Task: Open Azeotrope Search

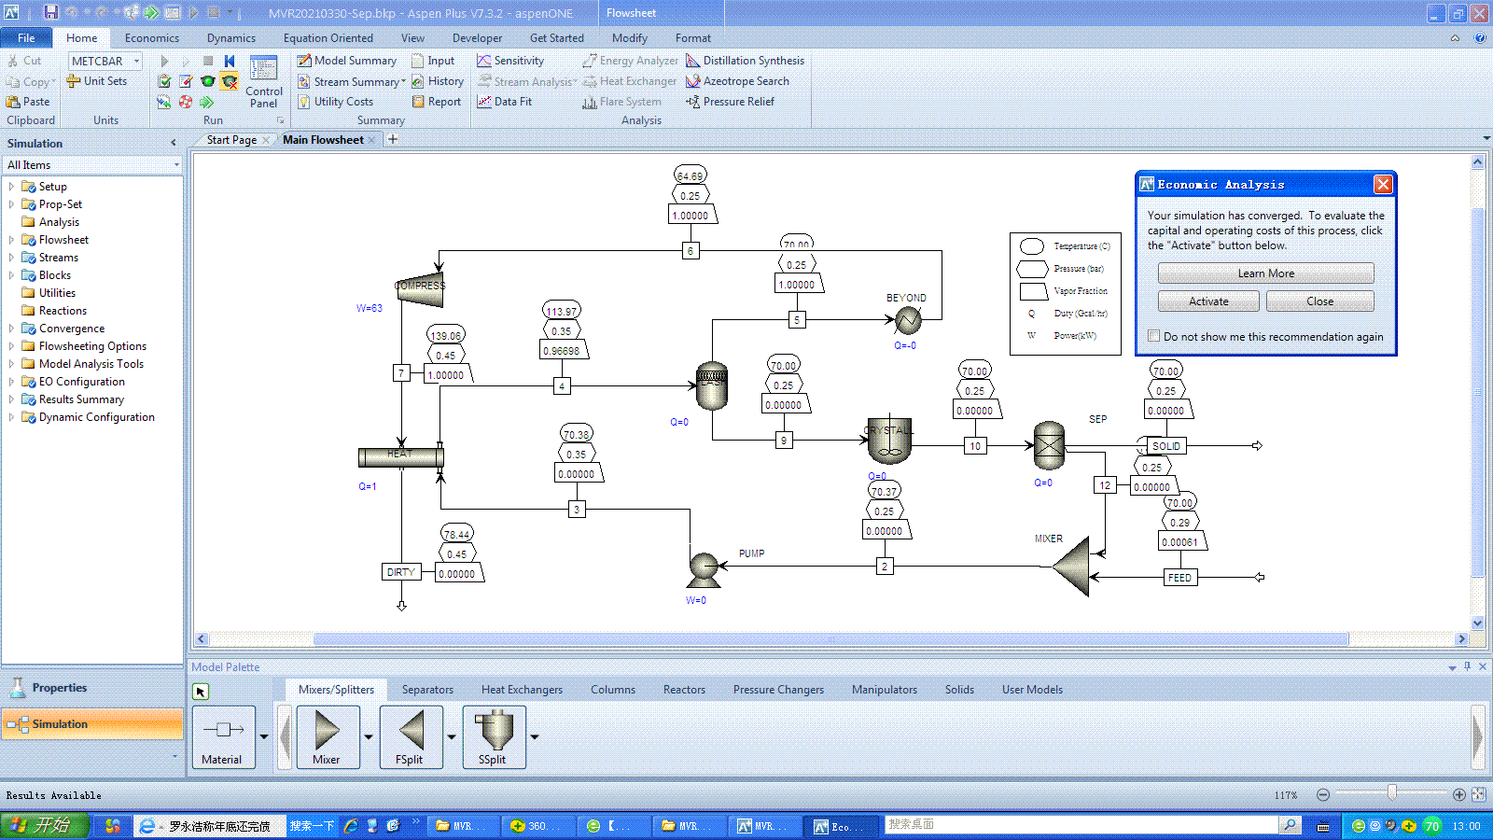Action: (x=737, y=81)
